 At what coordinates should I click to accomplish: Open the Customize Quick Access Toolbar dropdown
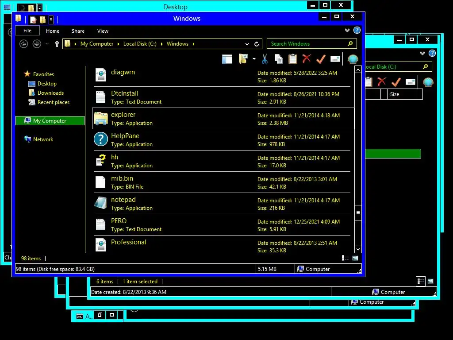click(51, 19)
